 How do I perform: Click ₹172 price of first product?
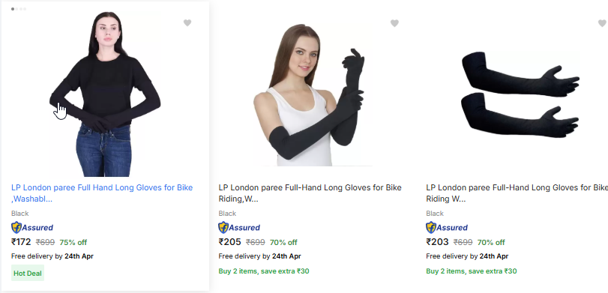click(x=21, y=242)
